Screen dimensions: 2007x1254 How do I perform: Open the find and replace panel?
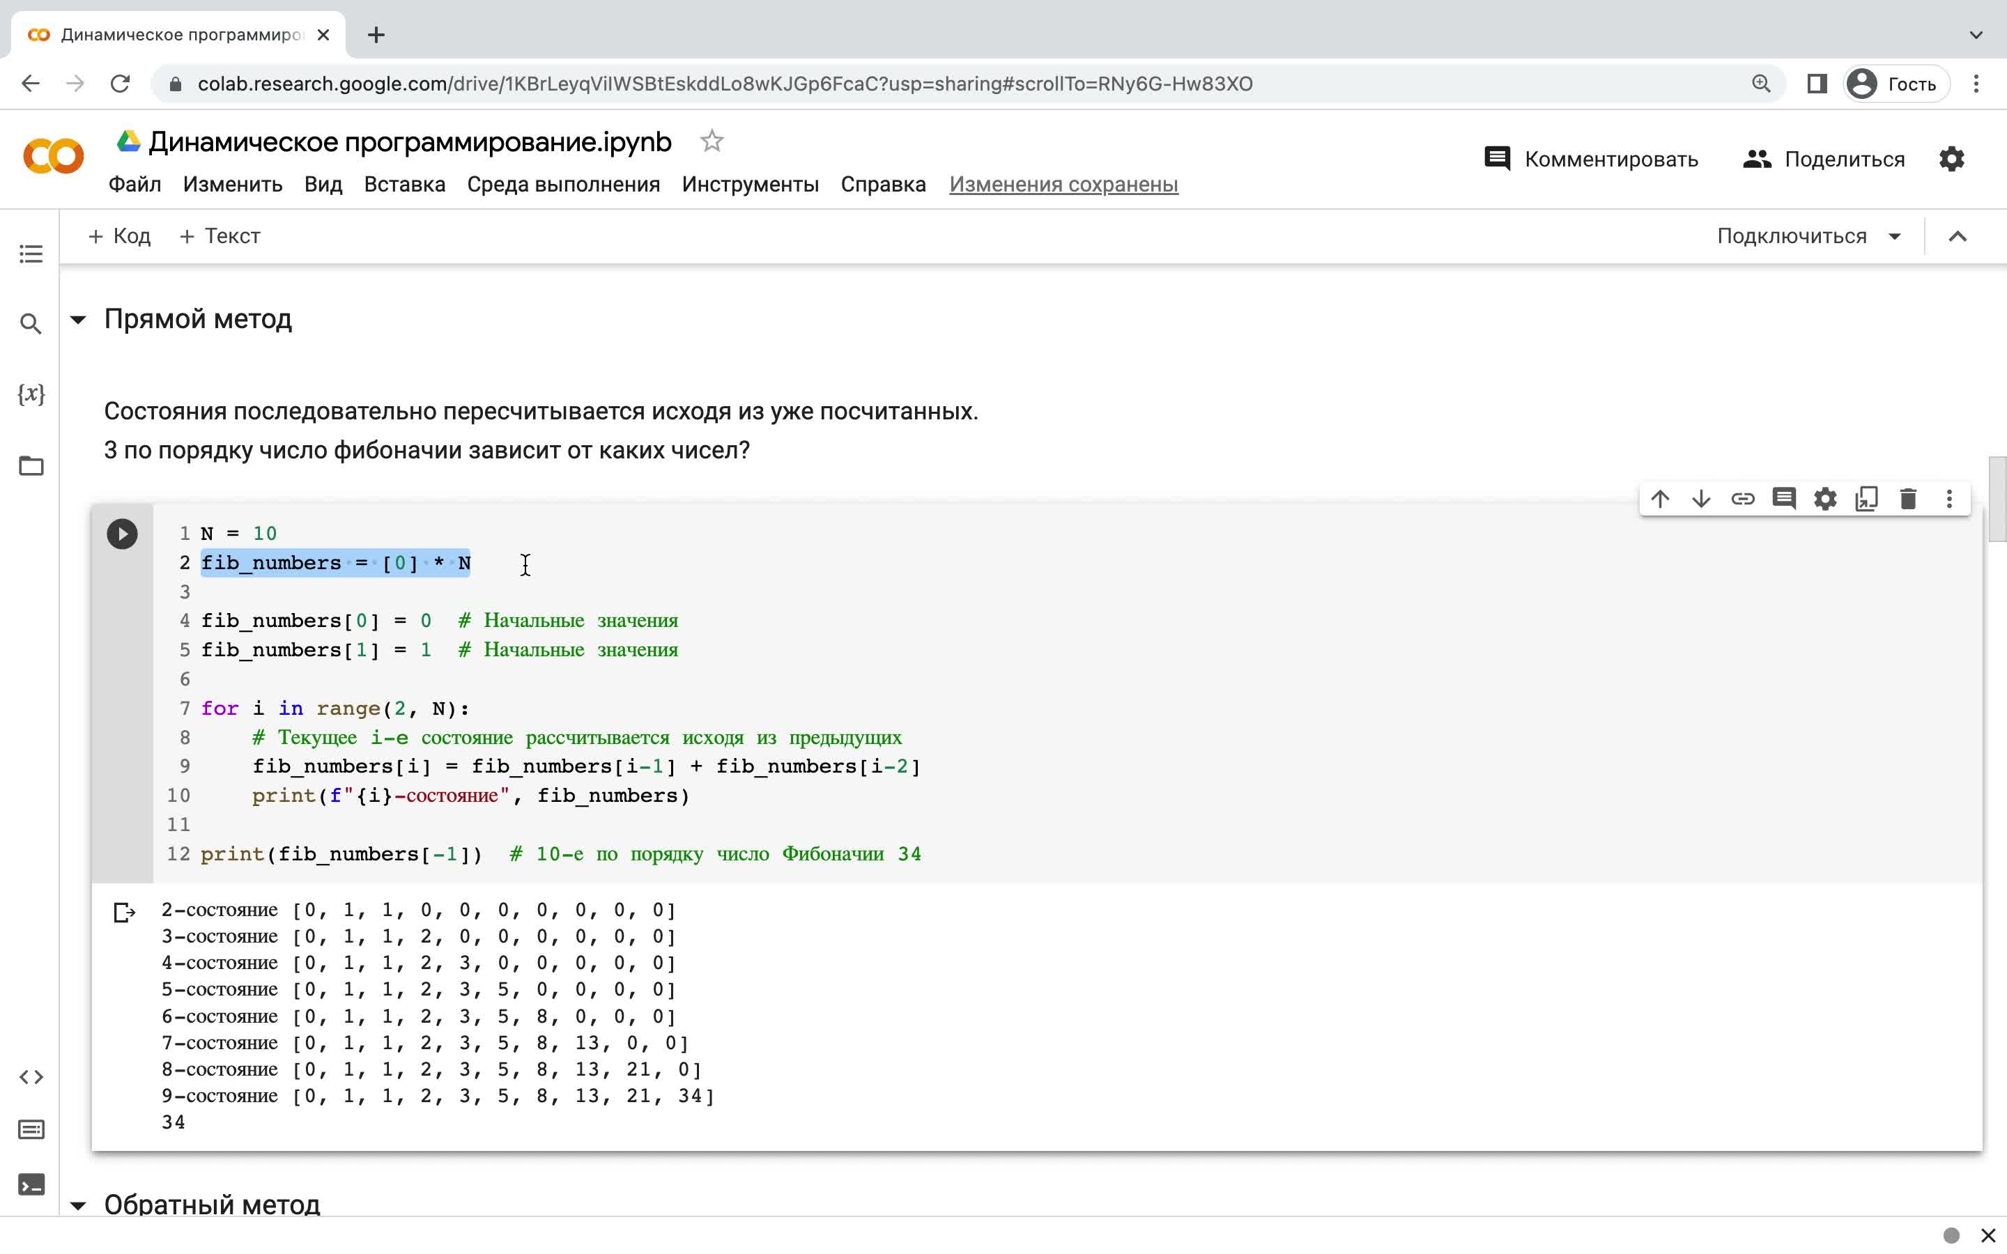tap(31, 323)
